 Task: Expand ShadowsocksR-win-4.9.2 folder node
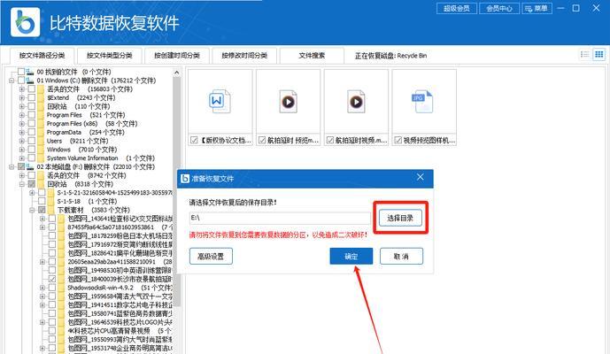[42, 288]
